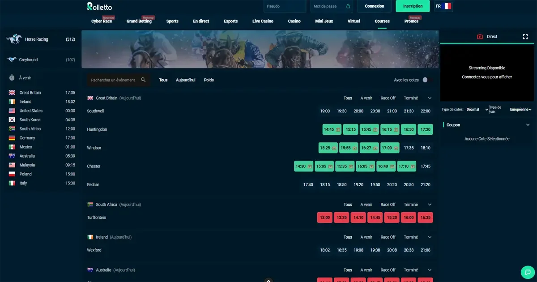Click the Inscription button

(x=413, y=6)
